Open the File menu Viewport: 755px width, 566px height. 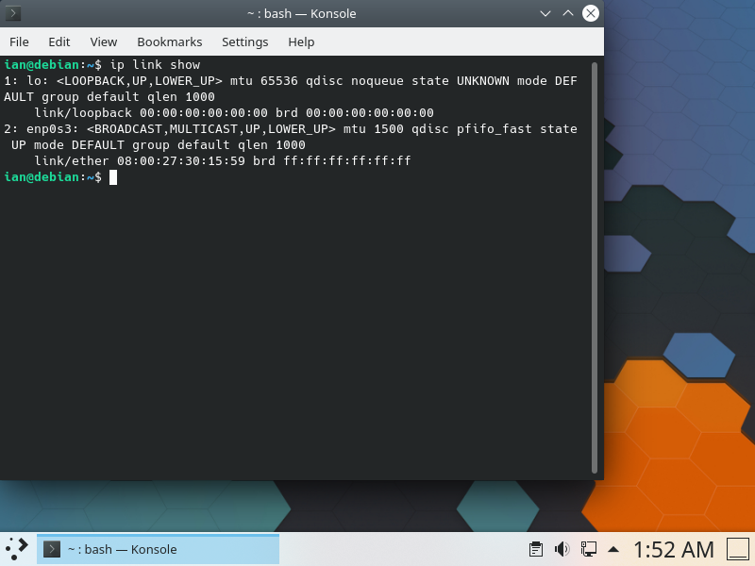coord(19,42)
